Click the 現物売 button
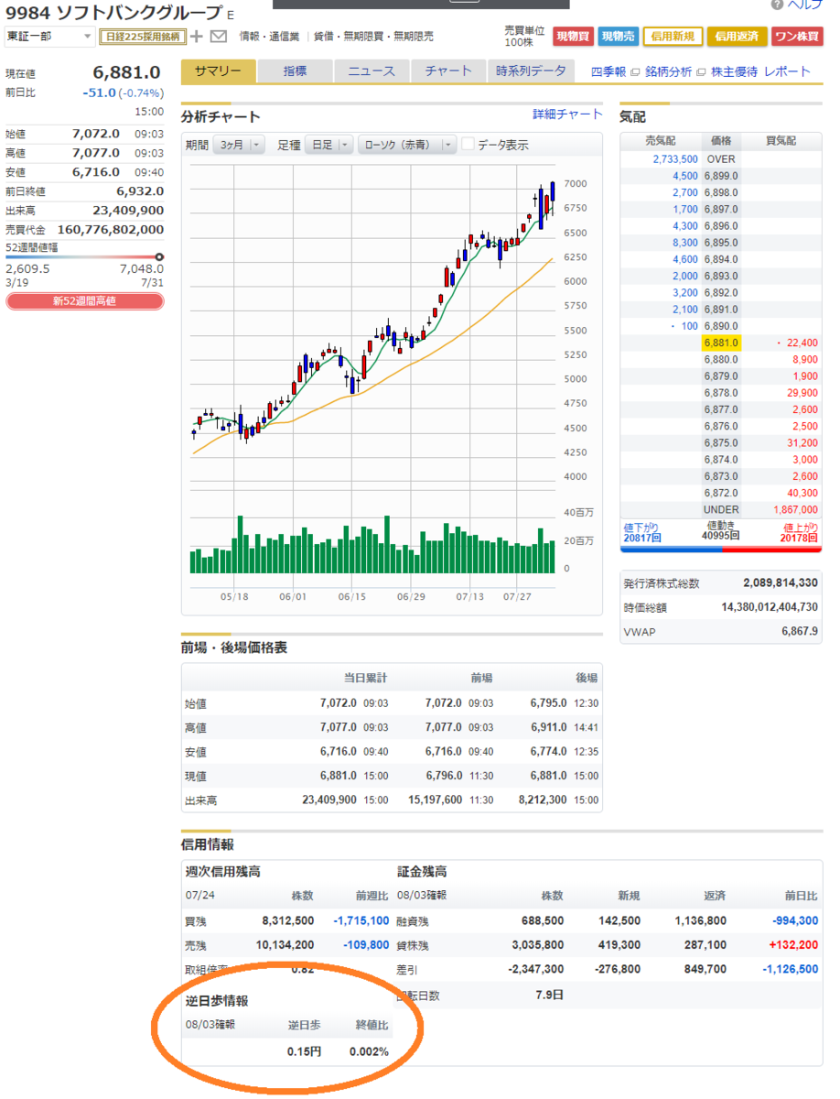 tap(619, 37)
